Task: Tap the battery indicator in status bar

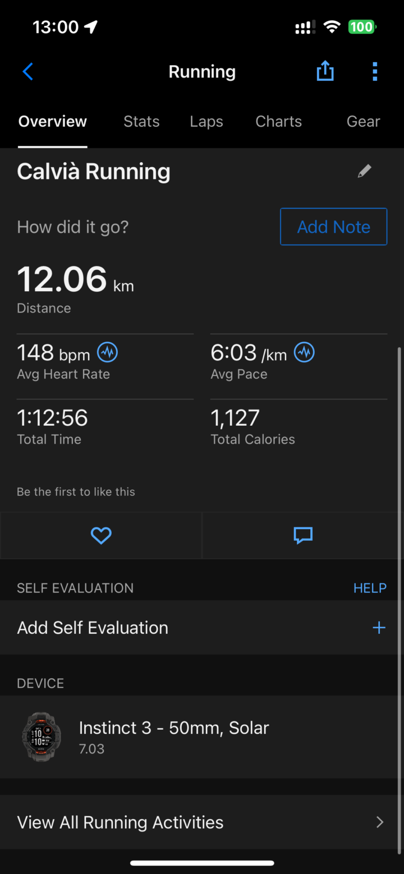Action: pyautogui.click(x=362, y=26)
